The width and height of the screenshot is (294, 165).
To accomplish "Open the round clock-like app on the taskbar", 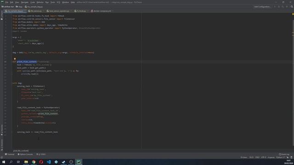I will coord(71,162).
